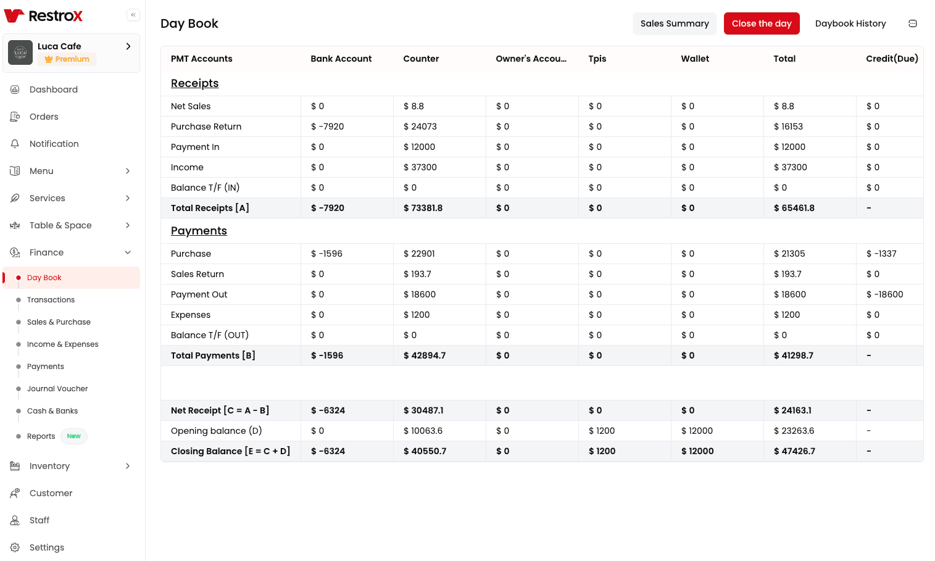935x561 pixels.
Task: Click the Orders icon in sidebar
Action: pos(15,117)
